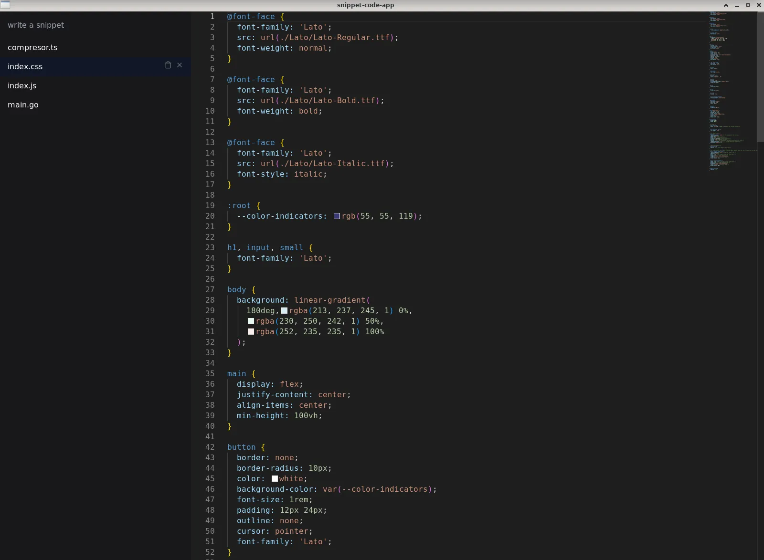Viewport: 764px width, 560px height.
Task: Click line number 35
Action: tap(210, 374)
